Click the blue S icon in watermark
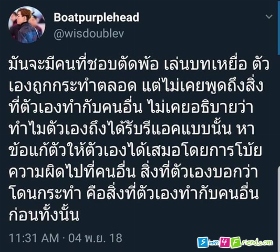280x252 pixels. [203, 243]
